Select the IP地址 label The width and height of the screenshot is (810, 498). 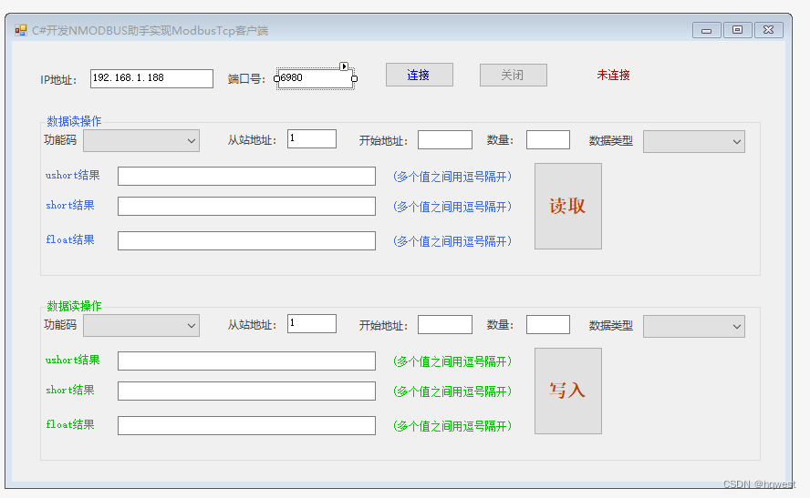58,80
